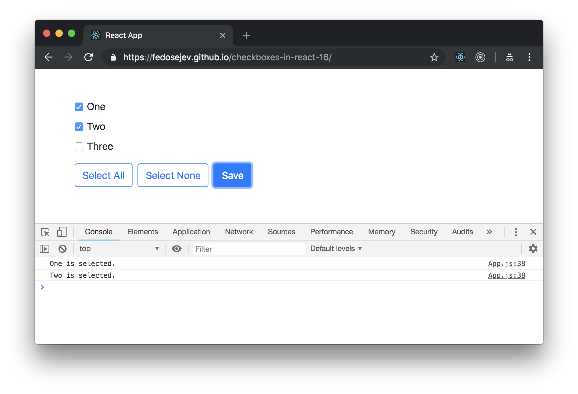578x394 pixels.
Task: Open the Audits tab
Action: click(x=463, y=232)
